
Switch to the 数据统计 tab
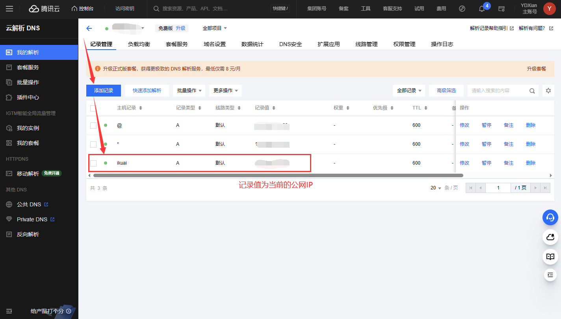(x=252, y=44)
